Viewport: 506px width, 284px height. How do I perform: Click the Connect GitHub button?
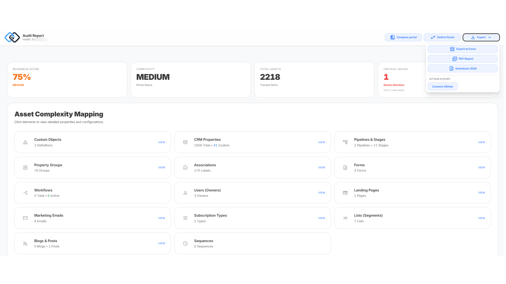[x=442, y=87]
